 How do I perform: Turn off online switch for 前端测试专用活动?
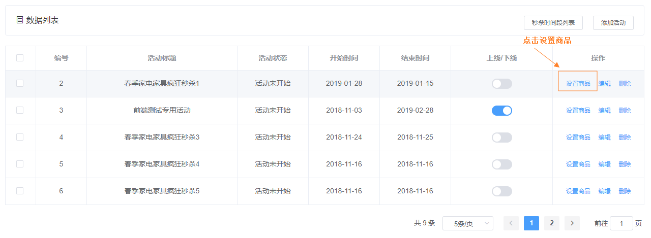point(501,111)
